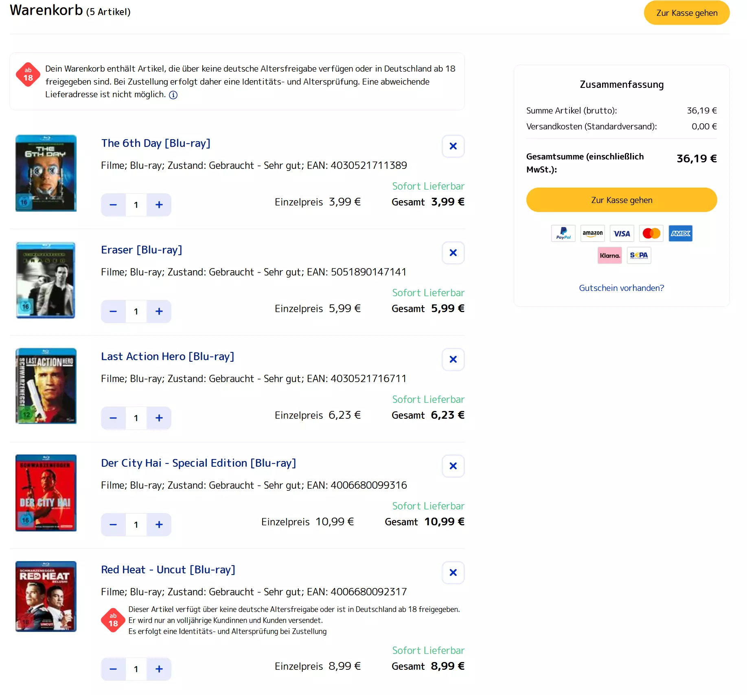Click quantity field for Last Action Hero

tap(136, 418)
